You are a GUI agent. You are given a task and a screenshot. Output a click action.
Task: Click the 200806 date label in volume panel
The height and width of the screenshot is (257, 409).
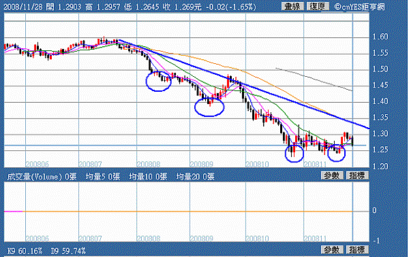pos(37,238)
